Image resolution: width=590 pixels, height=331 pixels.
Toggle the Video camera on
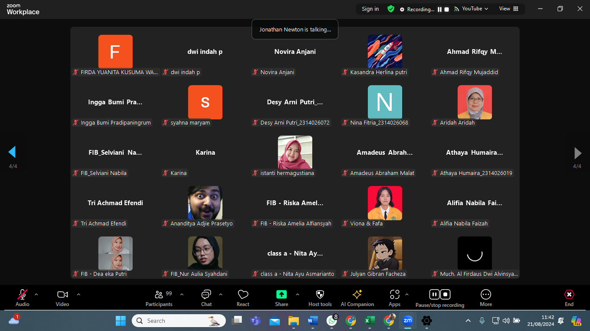(62, 298)
